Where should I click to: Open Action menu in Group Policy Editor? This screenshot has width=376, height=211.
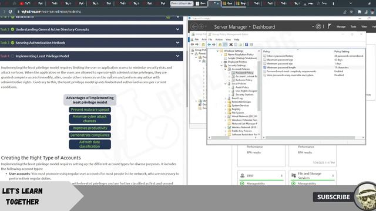tap(219, 39)
